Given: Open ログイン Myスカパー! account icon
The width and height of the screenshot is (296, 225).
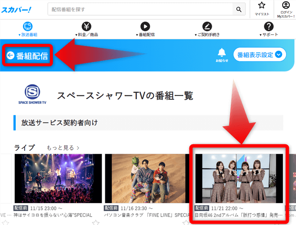Looking at the screenshot, I should pyautogui.click(x=286, y=5).
